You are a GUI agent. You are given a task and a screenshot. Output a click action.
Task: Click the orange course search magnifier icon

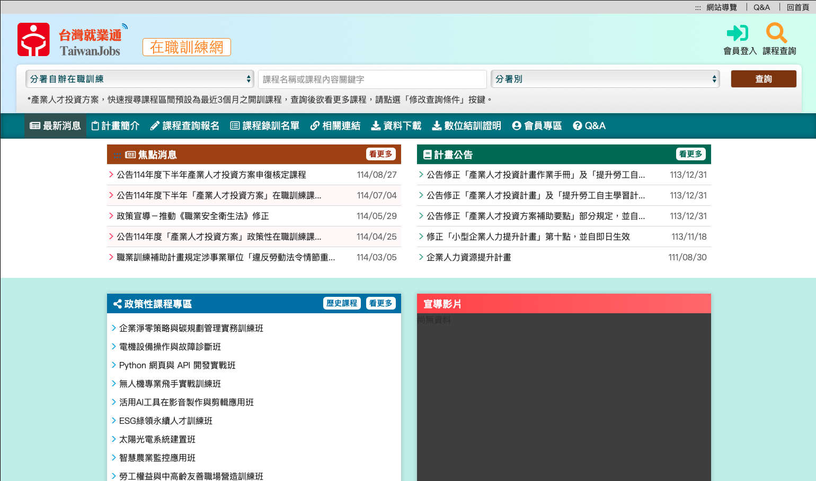[x=776, y=33]
